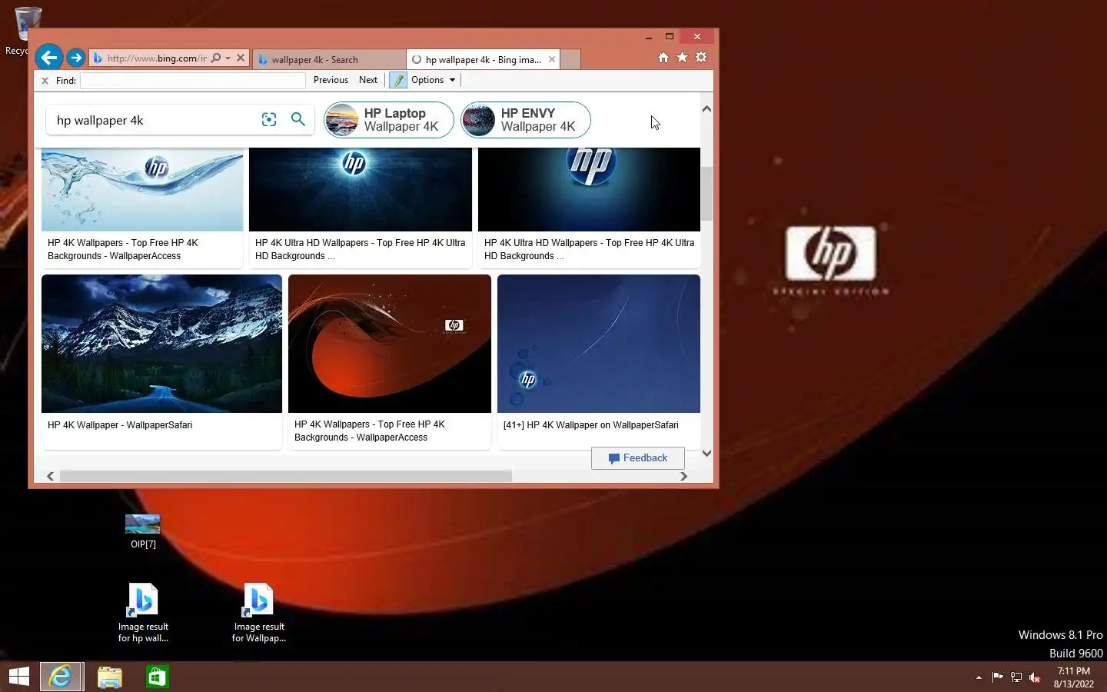Click inside the Find text field
This screenshot has height=692, width=1107.
(x=193, y=80)
